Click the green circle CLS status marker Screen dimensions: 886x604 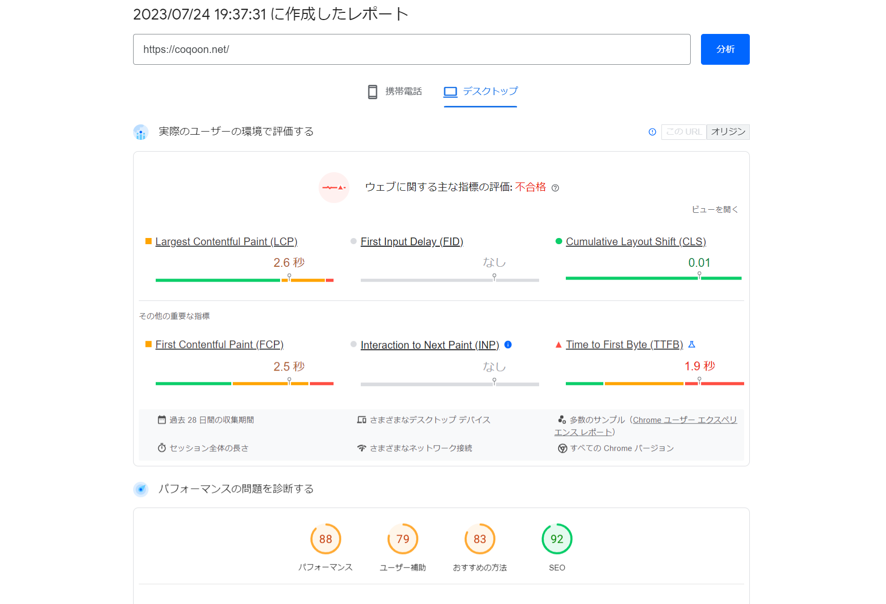(559, 241)
